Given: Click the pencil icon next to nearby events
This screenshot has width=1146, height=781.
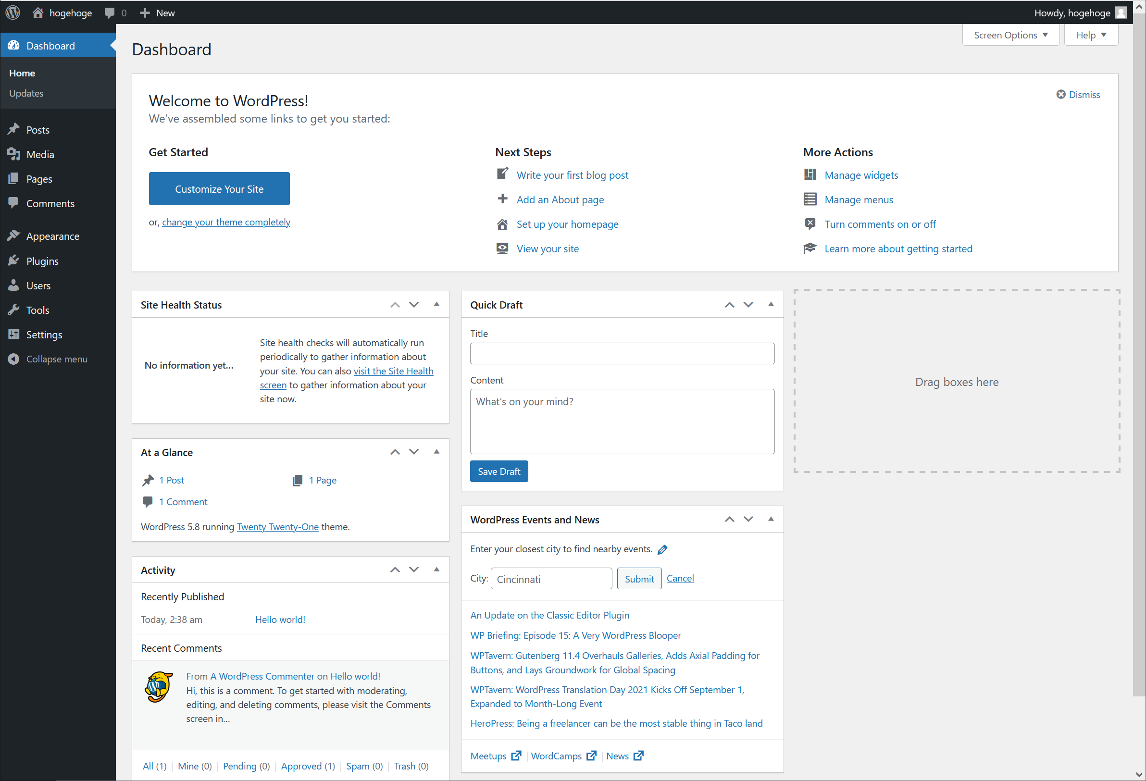Looking at the screenshot, I should [x=663, y=549].
